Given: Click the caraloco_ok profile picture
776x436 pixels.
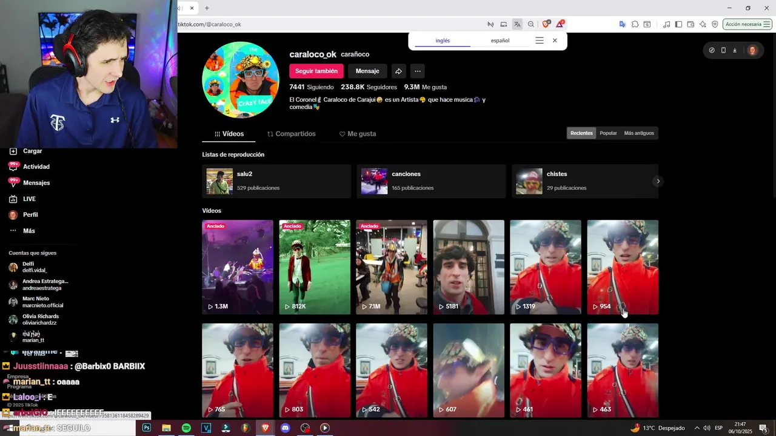Looking at the screenshot, I should 241,80.
